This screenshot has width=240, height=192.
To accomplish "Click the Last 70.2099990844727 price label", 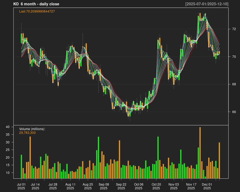I will click(37, 11).
